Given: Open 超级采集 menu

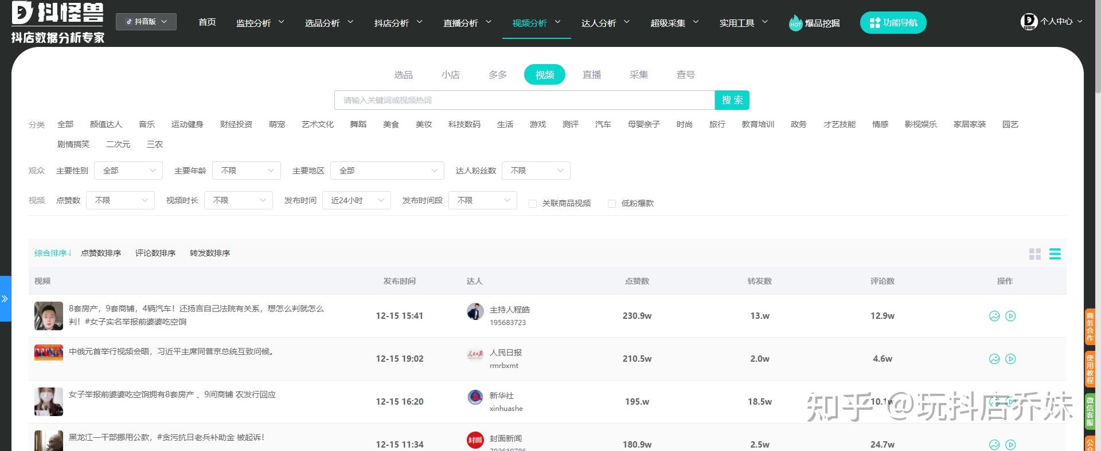Looking at the screenshot, I should pos(674,23).
